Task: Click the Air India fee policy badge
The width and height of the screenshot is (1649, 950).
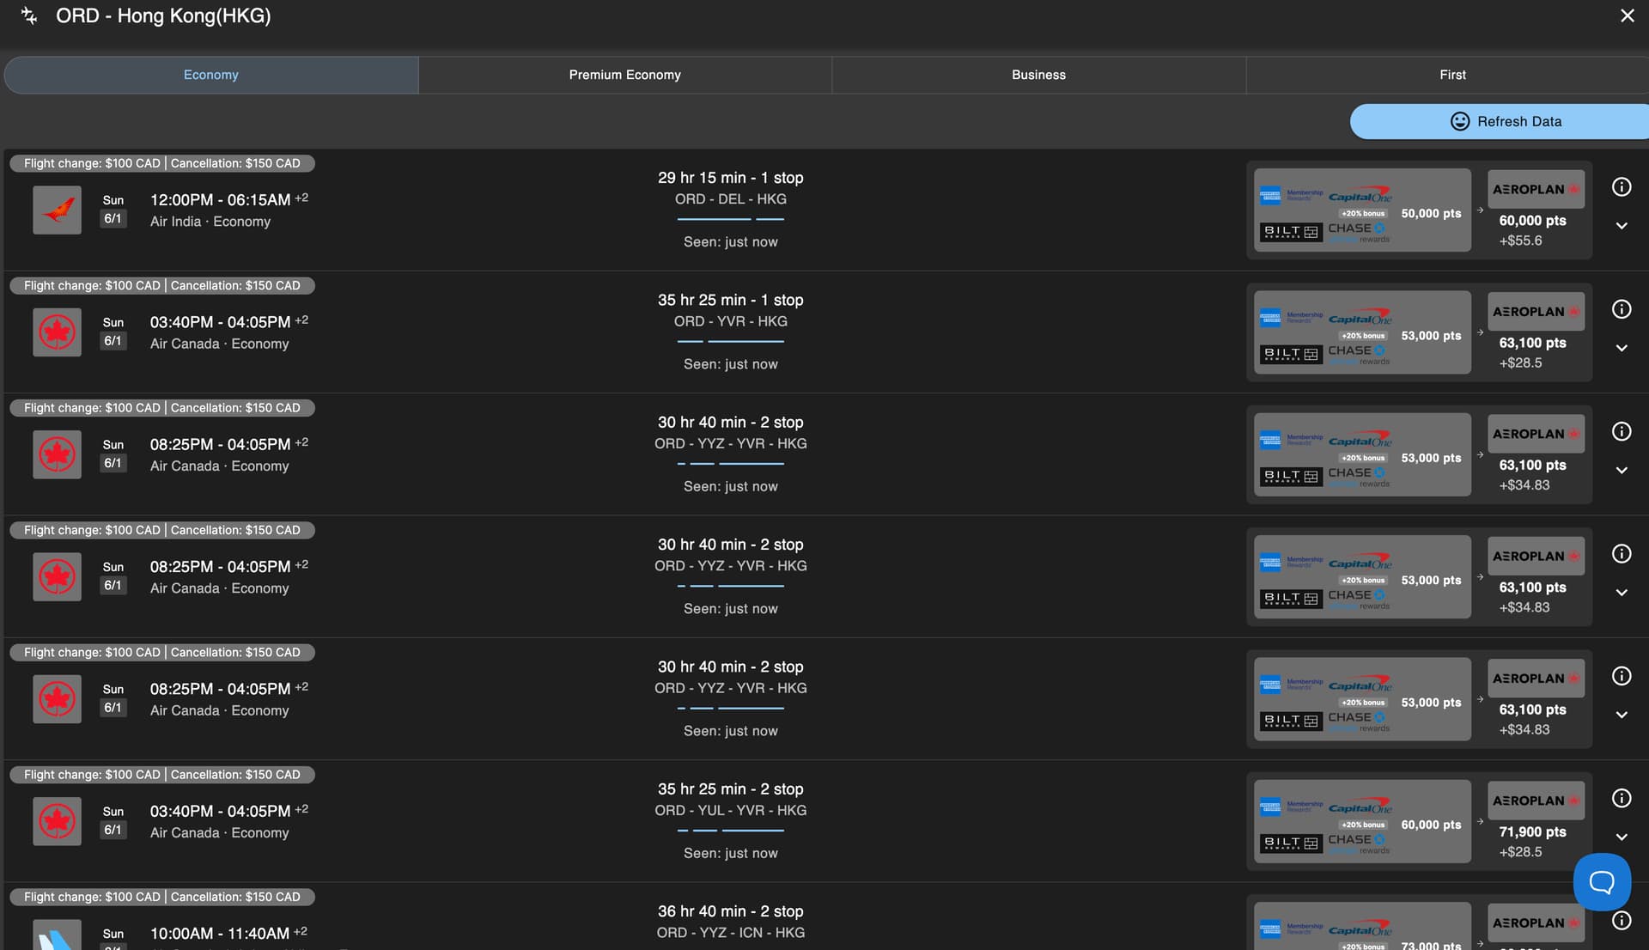Action: point(162,163)
